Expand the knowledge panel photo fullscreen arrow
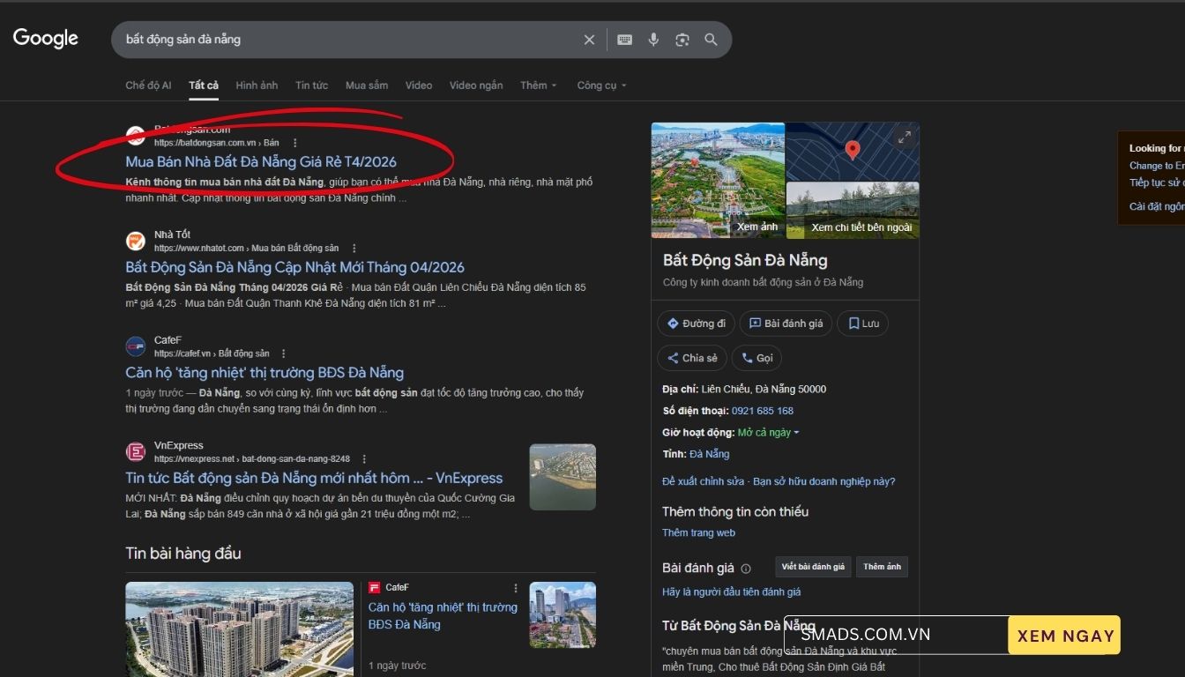The height and width of the screenshot is (677, 1185). (x=903, y=137)
